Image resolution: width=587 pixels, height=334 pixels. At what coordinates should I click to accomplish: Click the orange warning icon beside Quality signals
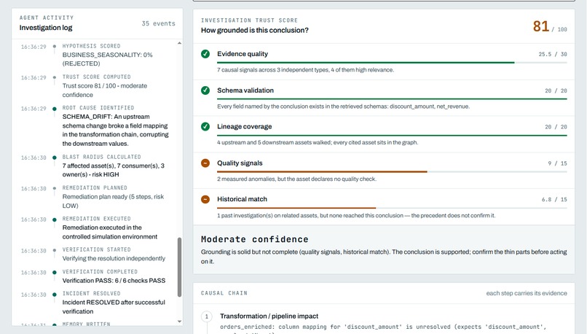(x=205, y=163)
